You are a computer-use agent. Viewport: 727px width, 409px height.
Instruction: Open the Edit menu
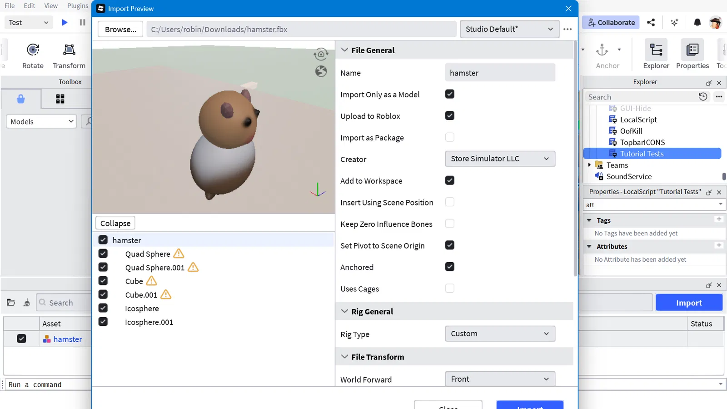[x=30, y=6]
